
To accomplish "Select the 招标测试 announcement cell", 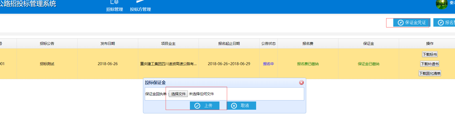I will [x=47, y=64].
